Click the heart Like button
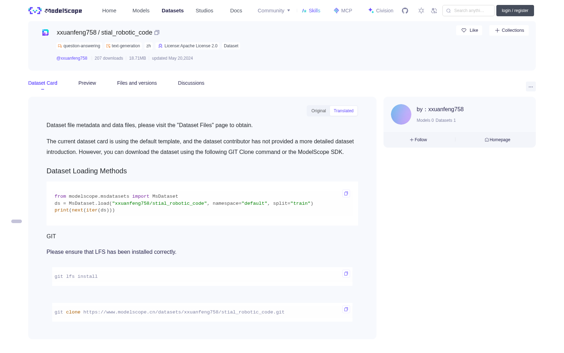This screenshot has height=353, width=564. 469,30
